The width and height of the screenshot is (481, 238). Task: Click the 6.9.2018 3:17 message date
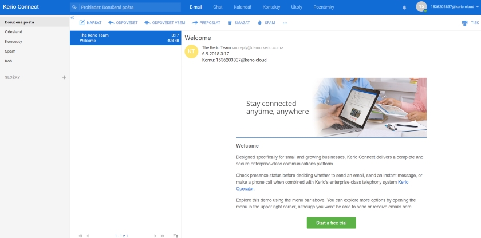215,54
